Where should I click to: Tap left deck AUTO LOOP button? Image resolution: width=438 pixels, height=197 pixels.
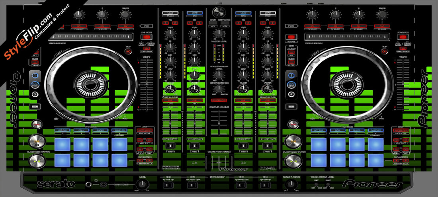pyautogui.click(x=145, y=130)
